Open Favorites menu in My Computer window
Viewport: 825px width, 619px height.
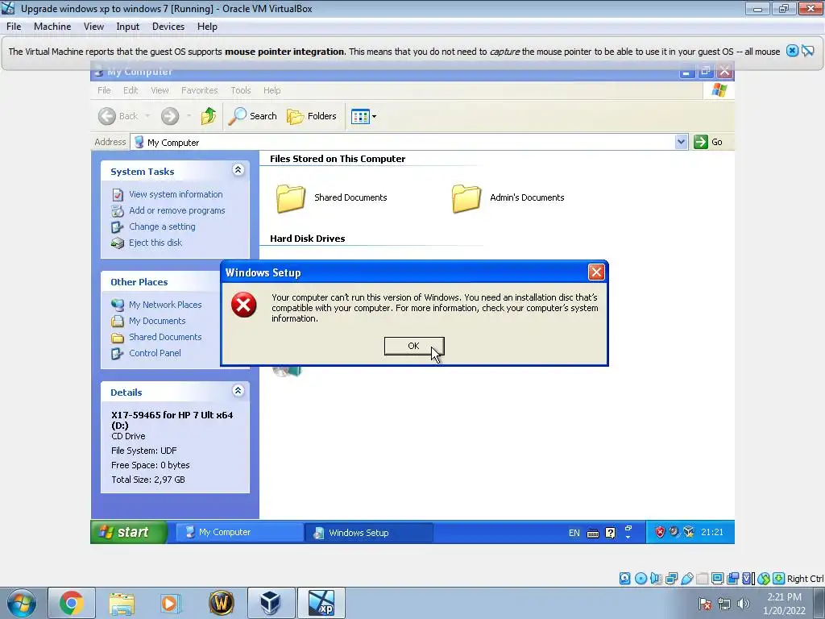click(200, 90)
